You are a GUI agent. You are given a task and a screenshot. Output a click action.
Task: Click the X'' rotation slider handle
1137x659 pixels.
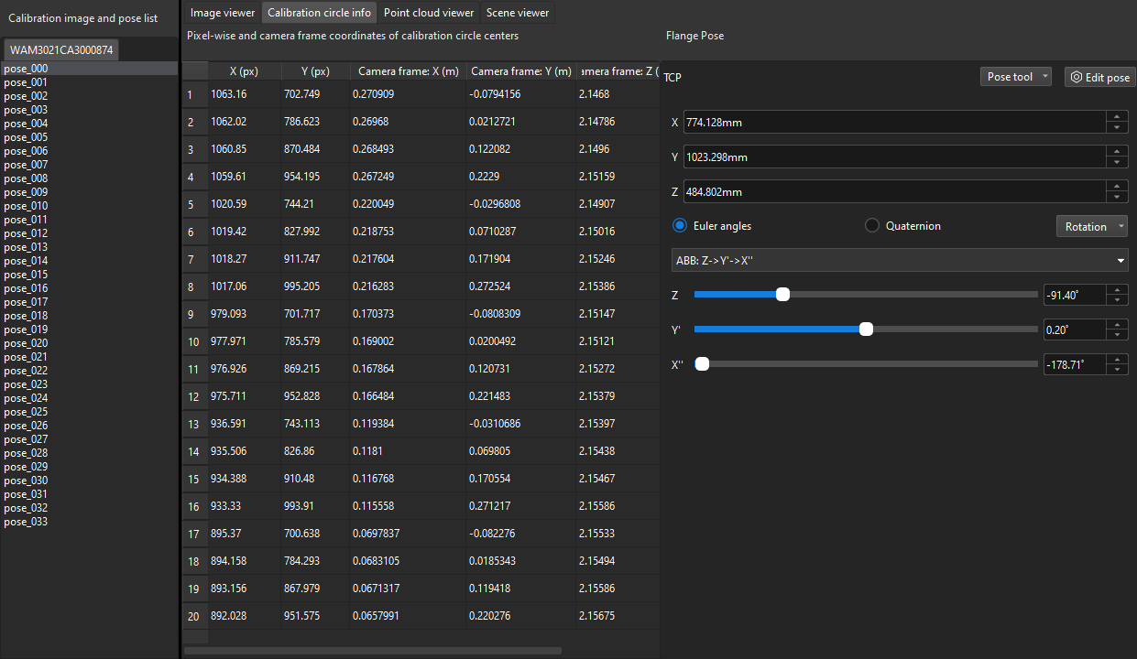point(702,363)
